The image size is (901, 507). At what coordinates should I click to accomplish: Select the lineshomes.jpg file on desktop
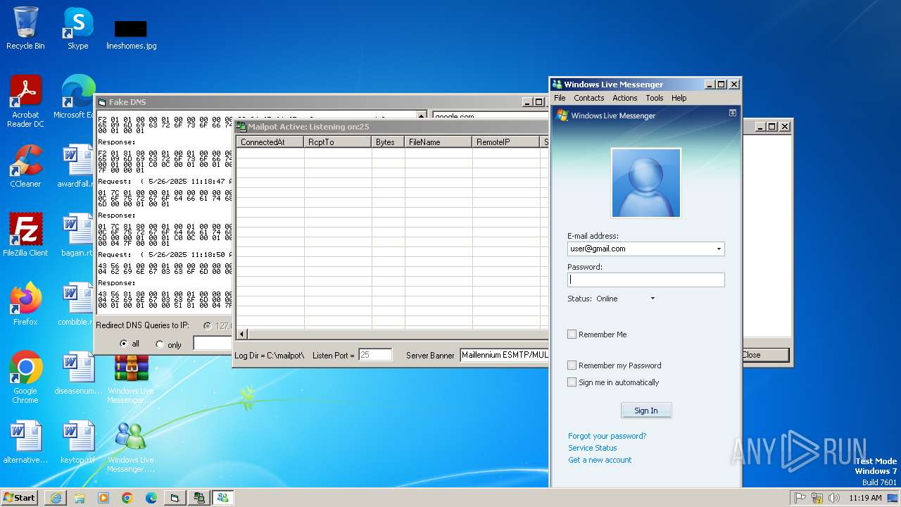point(131,34)
